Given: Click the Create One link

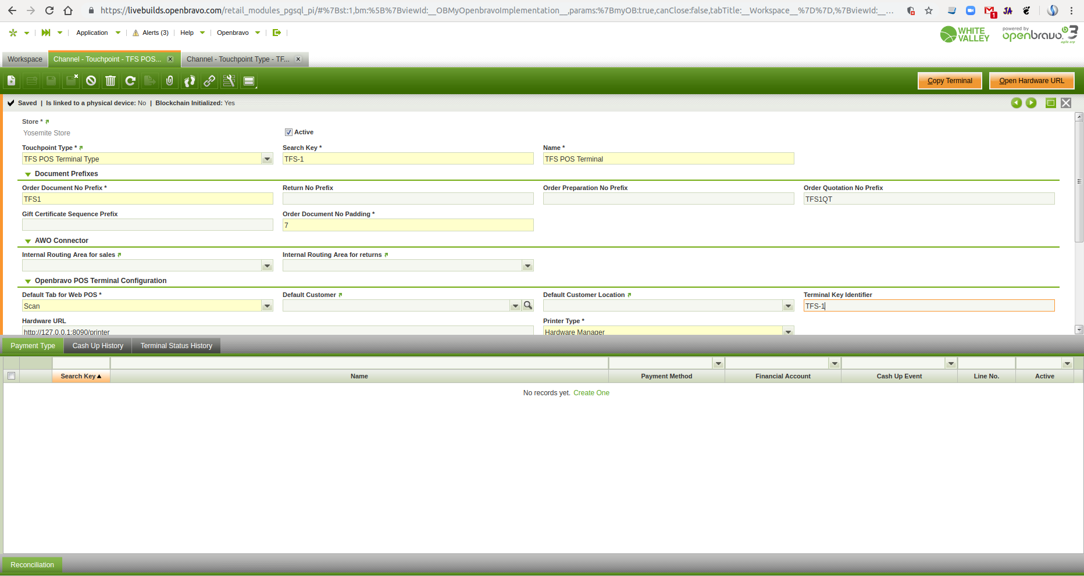Looking at the screenshot, I should point(591,393).
